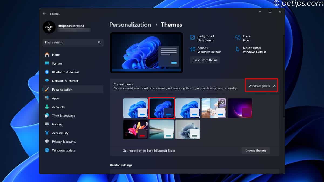Select Home in the settings menu
Screen dimensions: 324x182
[x=56, y=54]
